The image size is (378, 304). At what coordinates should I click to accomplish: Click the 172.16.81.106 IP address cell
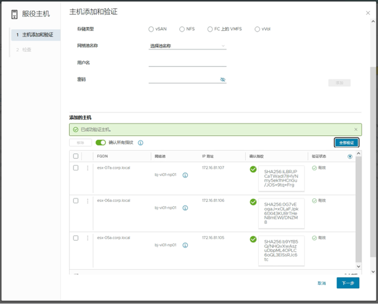point(213,200)
